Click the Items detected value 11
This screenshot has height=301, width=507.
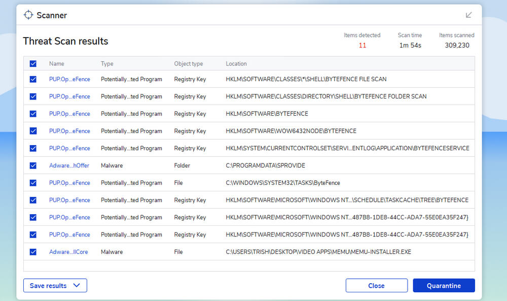(363, 45)
